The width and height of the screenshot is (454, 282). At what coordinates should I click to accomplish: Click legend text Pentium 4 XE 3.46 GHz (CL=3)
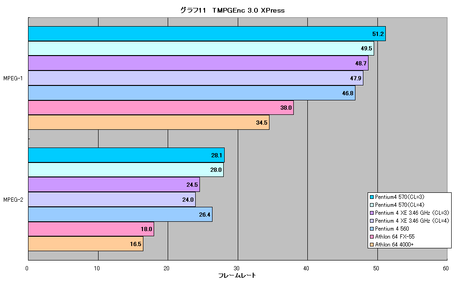[412, 213]
